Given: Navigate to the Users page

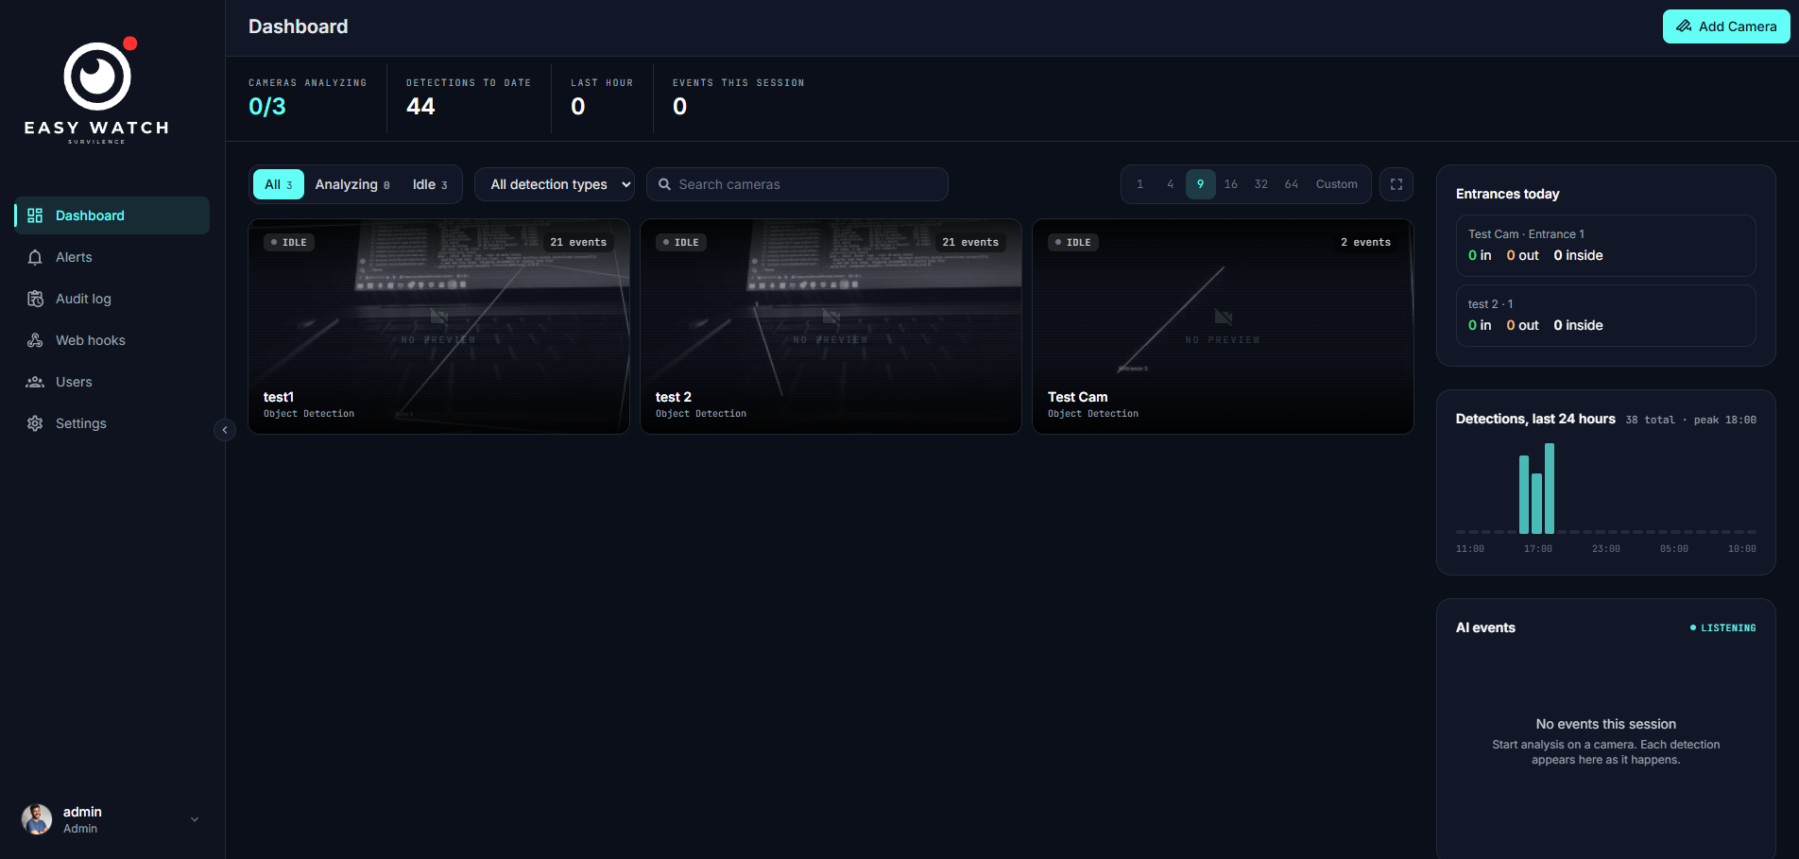Looking at the screenshot, I should tap(111, 382).
